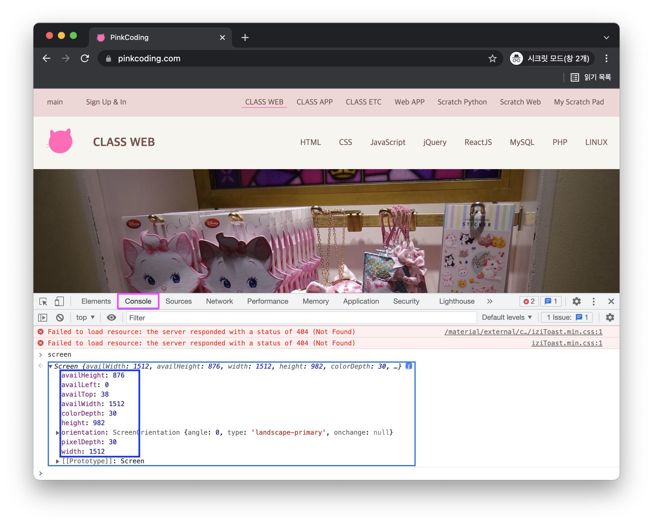653x524 pixels.
Task: Open the main link in top navigation
Action: (55, 102)
